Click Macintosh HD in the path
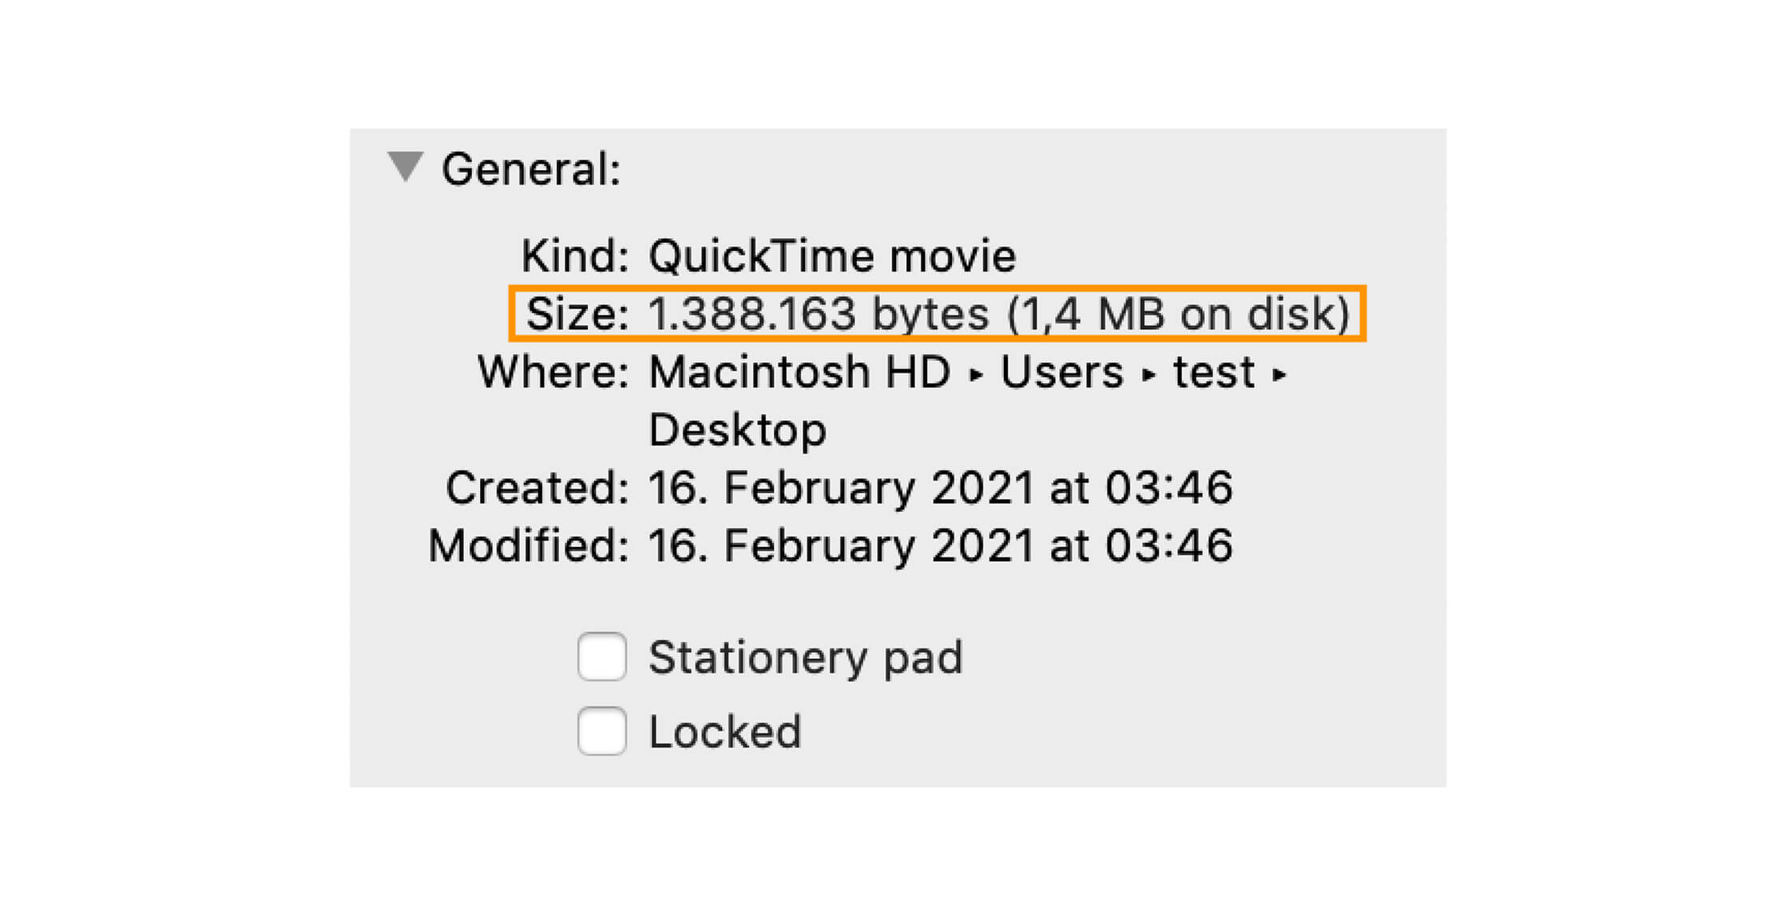This screenshot has width=1773, height=908. click(x=799, y=371)
